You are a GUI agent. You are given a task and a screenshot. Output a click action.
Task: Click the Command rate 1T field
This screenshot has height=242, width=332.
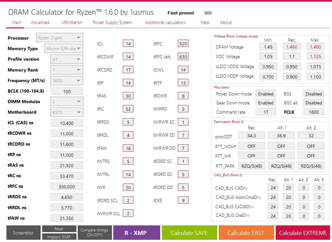pos(266,112)
